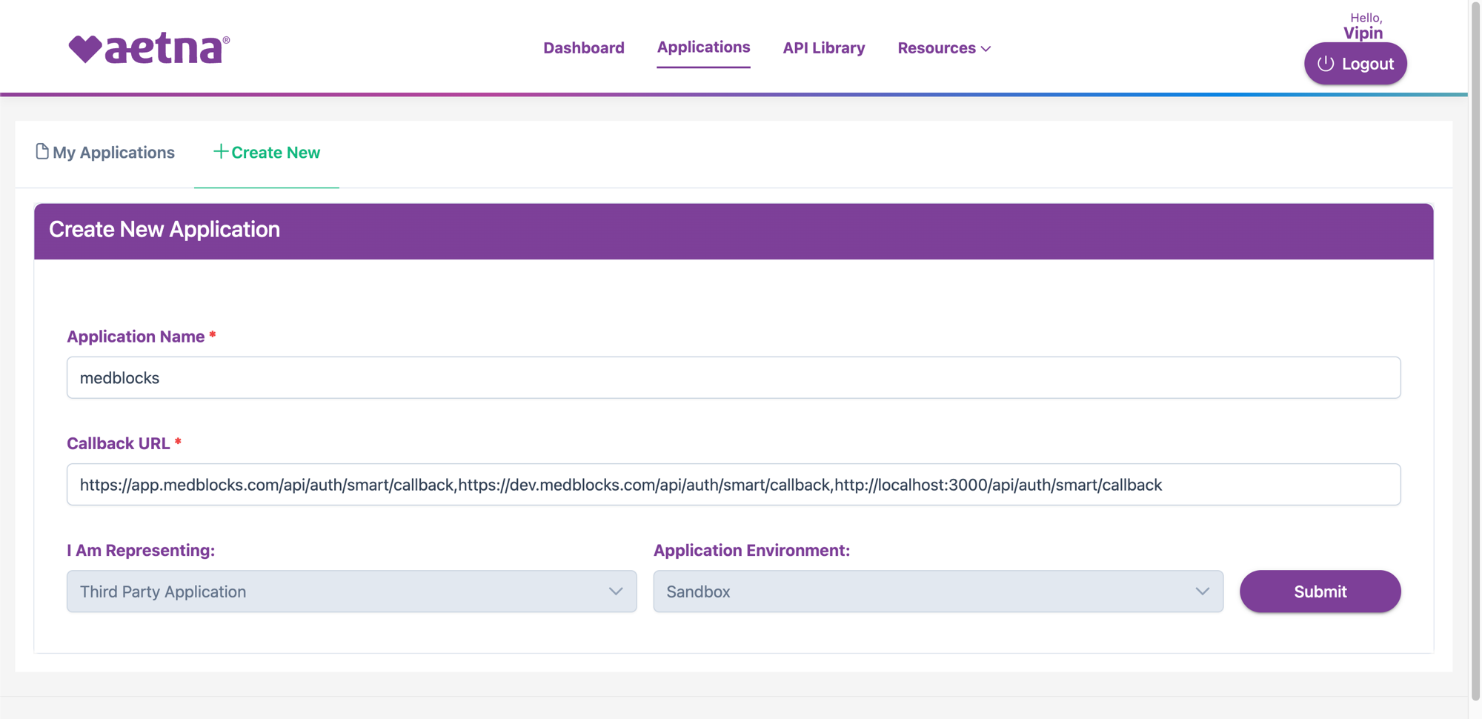Click the Create New Application heading
The image size is (1482, 719).
(165, 230)
